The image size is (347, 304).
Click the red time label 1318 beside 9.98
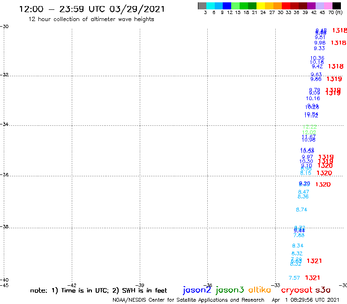[339, 43]
